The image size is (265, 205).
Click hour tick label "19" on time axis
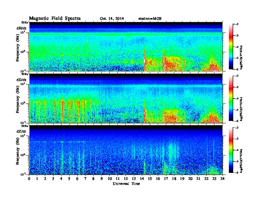click(x=182, y=179)
